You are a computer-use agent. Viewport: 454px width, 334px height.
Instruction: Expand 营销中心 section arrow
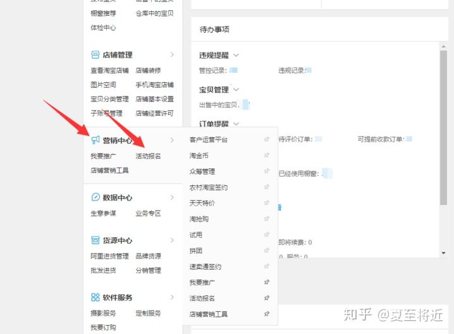tap(172, 140)
